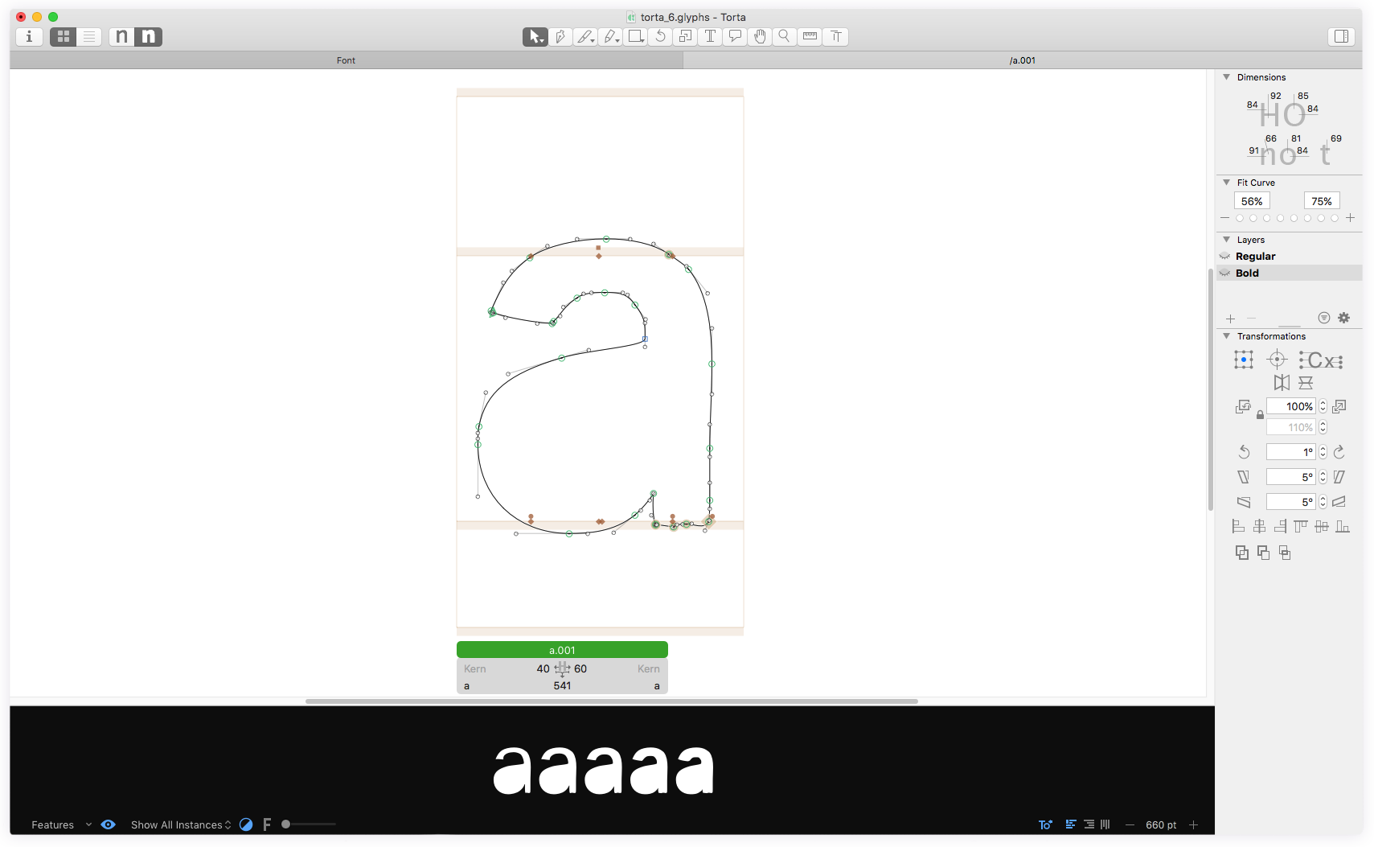Choose the Hand pan tool
This screenshot has width=1374, height=847.
[x=760, y=36]
